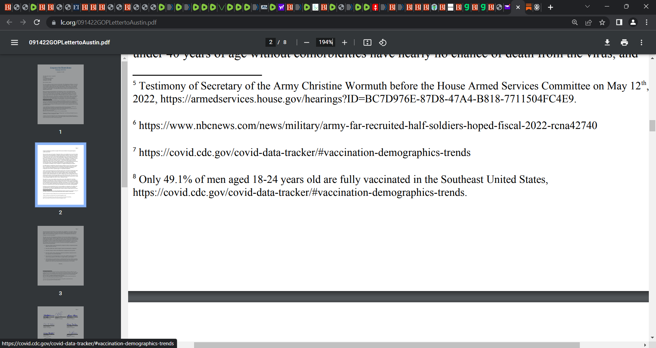Print the PDF document

point(624,42)
